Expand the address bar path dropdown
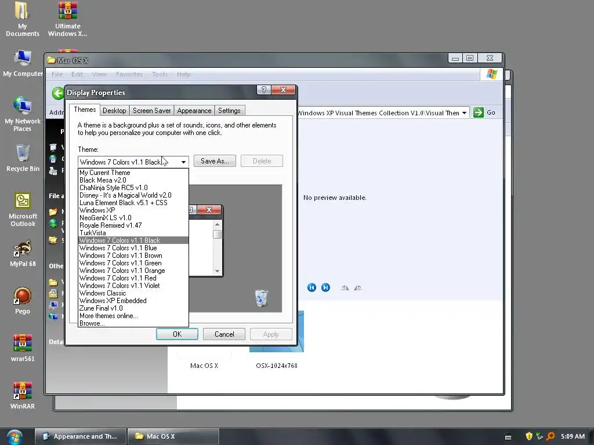This screenshot has height=445, width=594. click(464, 113)
